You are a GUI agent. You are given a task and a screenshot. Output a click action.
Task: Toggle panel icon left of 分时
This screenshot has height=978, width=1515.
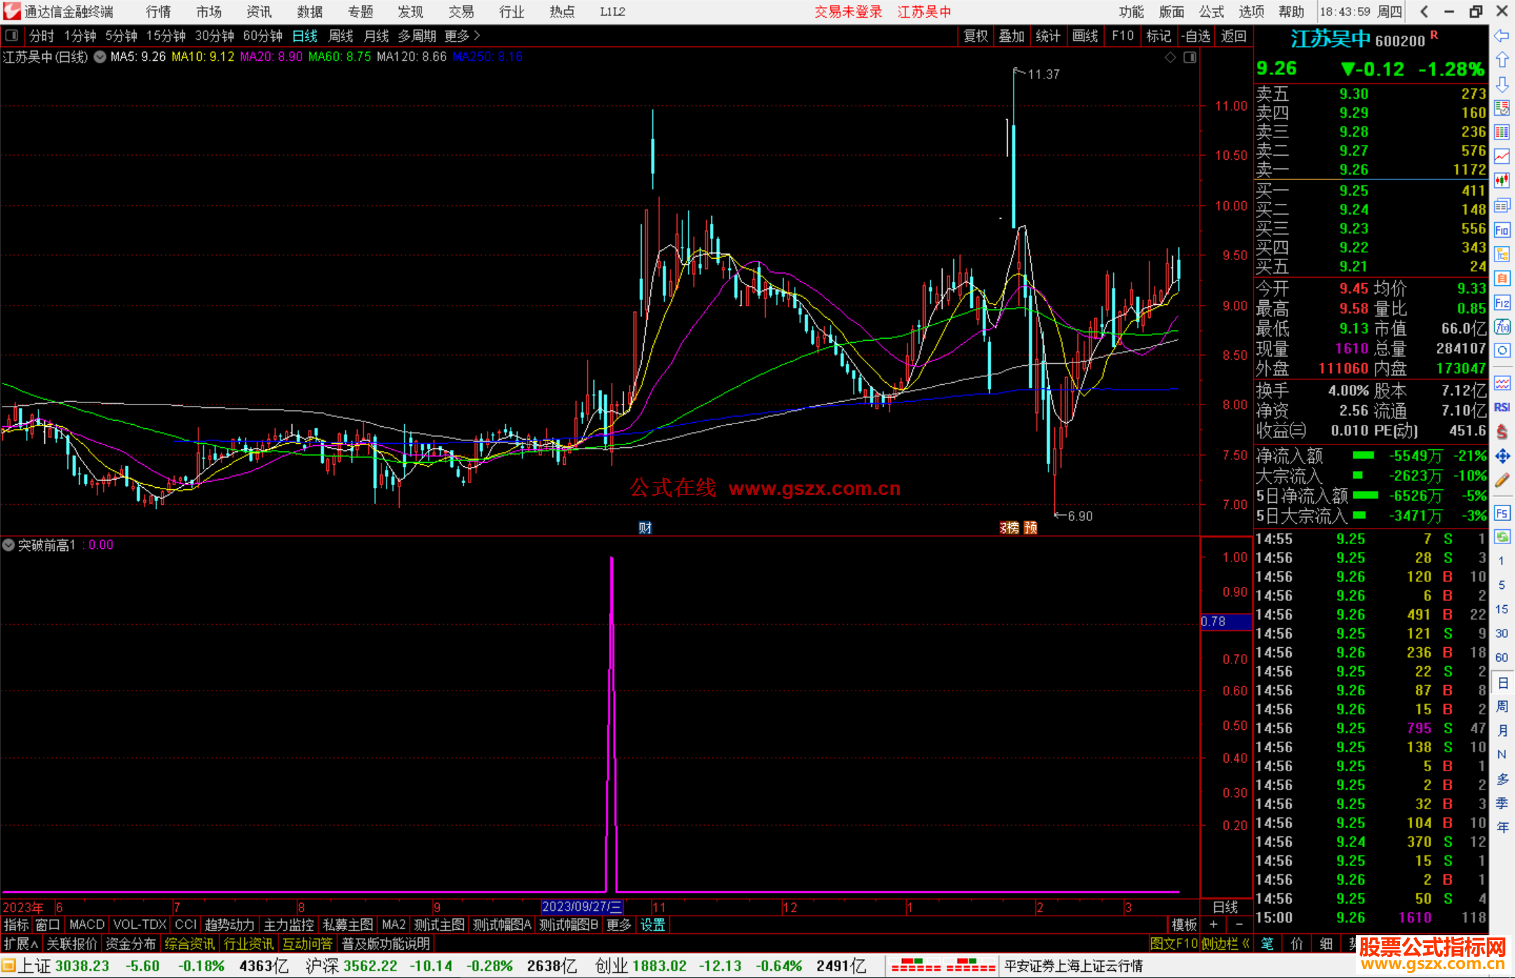point(11,35)
